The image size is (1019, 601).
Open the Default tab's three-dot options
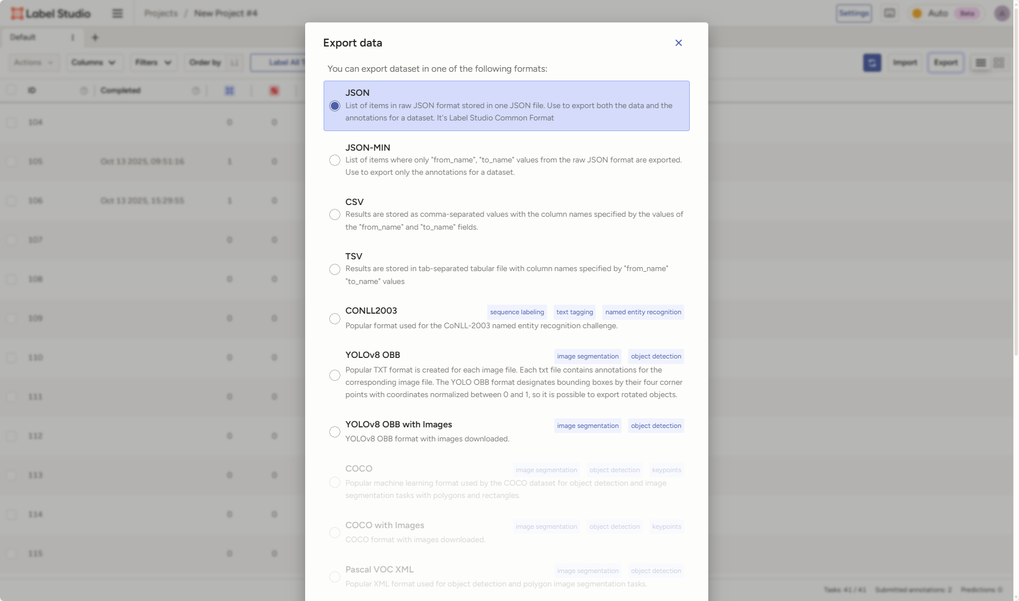[x=72, y=38]
